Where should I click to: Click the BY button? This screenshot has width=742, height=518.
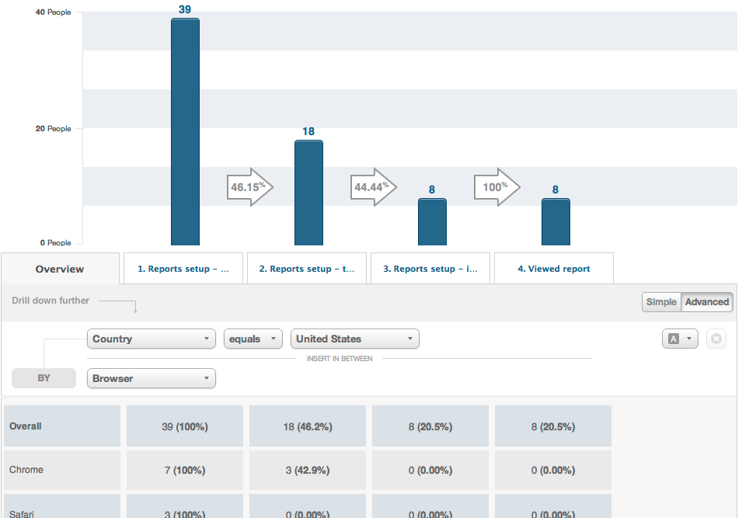coord(44,378)
